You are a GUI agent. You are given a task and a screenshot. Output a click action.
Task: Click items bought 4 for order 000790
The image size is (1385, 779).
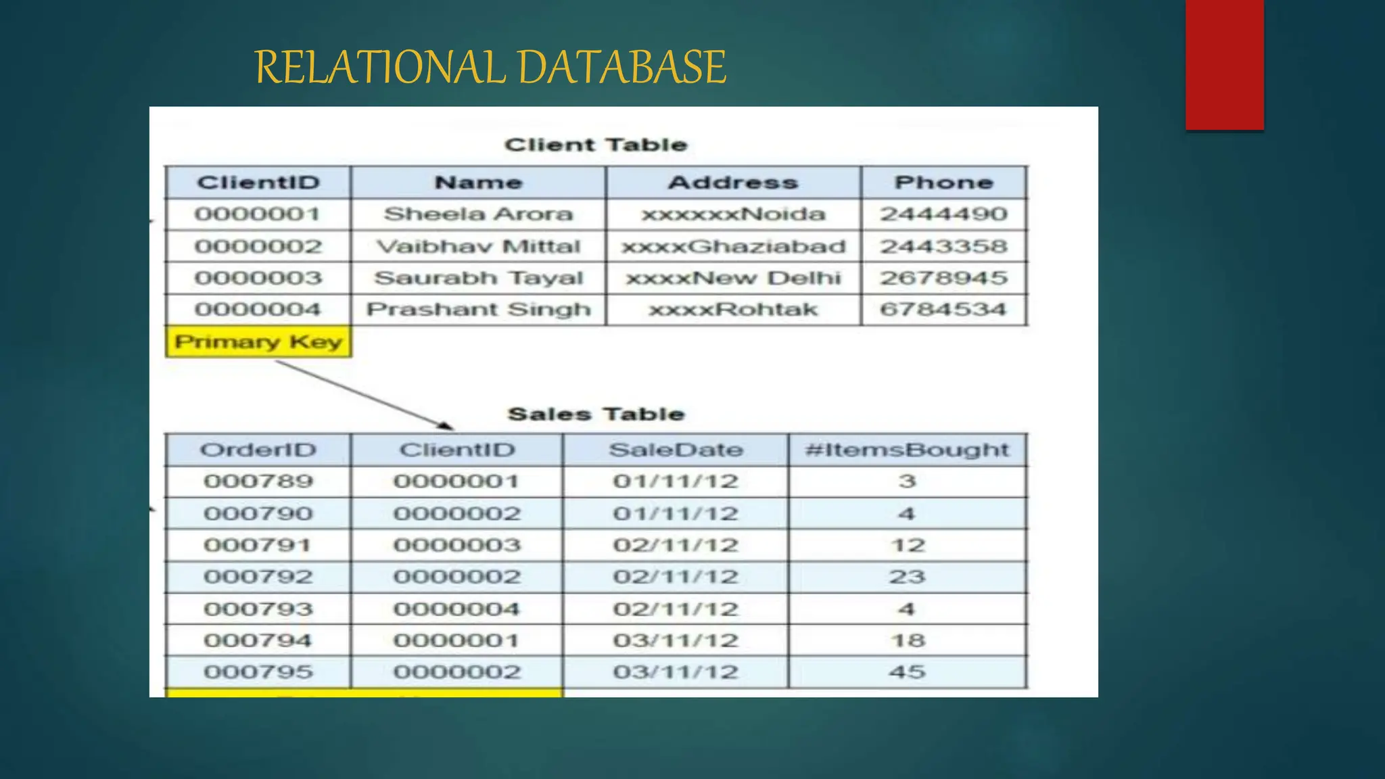[907, 513]
